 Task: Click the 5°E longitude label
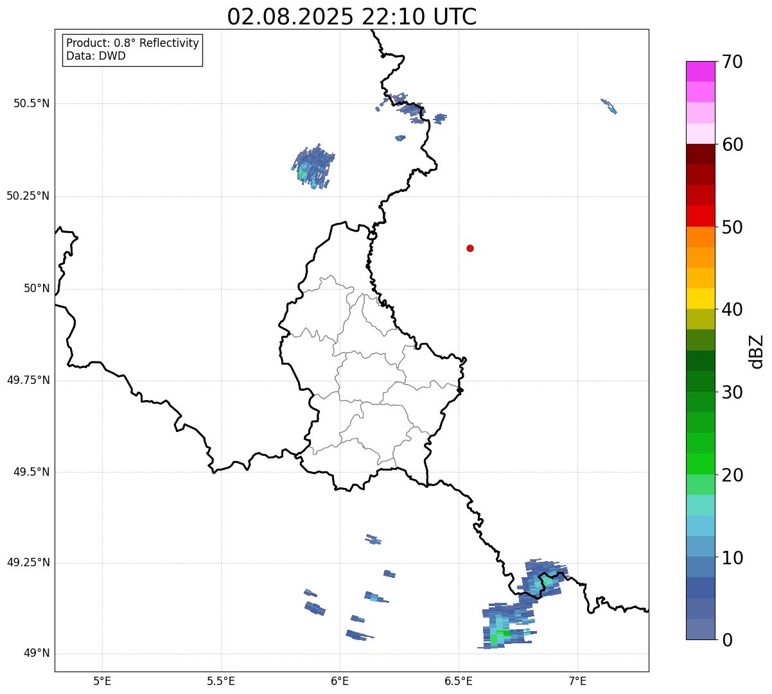[102, 681]
